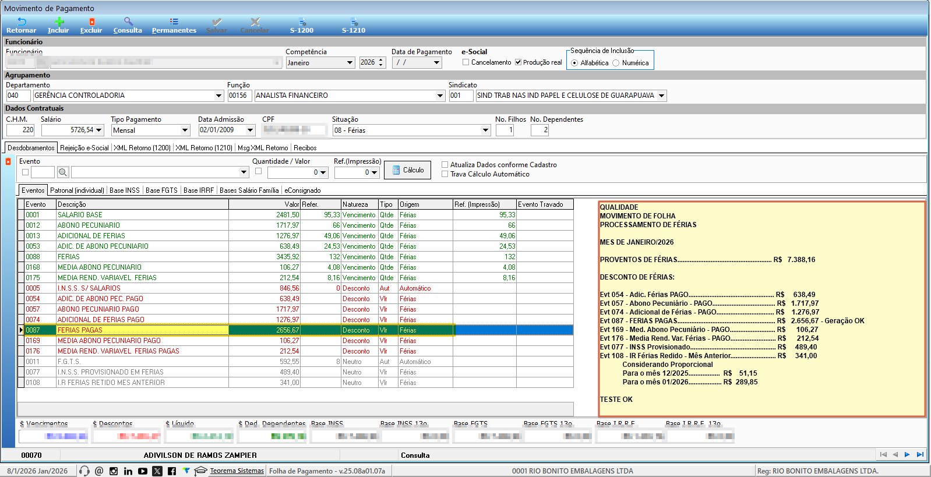The width and height of the screenshot is (931, 477).
Task: Expand the Competência month dropdown
Action: (x=350, y=63)
